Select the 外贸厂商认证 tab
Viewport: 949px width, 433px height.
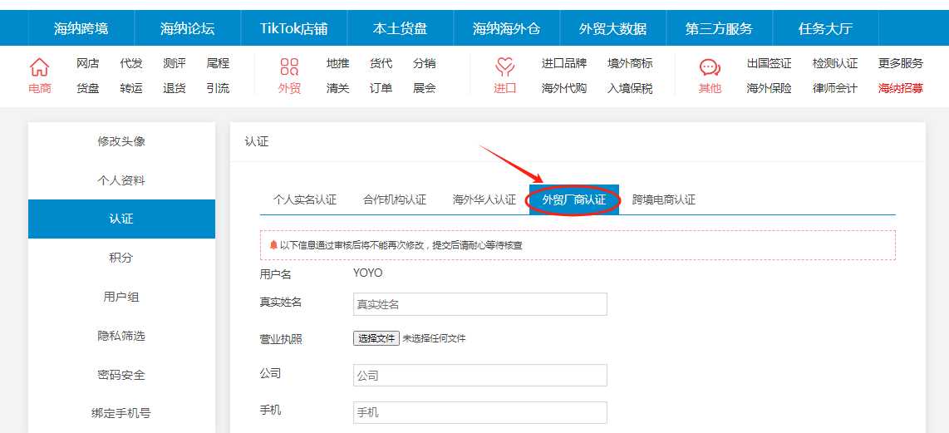pyautogui.click(x=574, y=199)
